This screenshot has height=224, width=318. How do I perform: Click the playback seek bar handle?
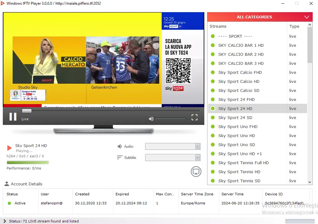point(27,111)
